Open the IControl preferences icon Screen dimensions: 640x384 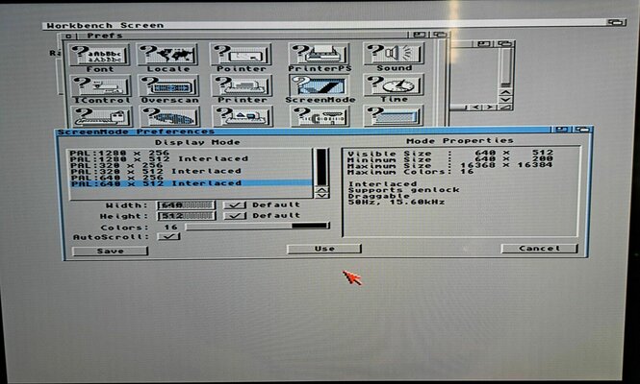coord(101,86)
